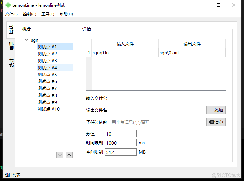Close the LemonLime window
The image size is (244, 181).
234,5
